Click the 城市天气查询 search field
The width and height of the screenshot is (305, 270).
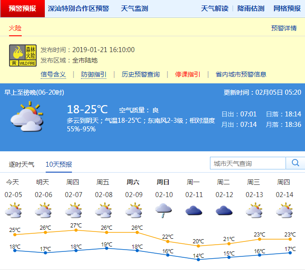tap(248, 163)
